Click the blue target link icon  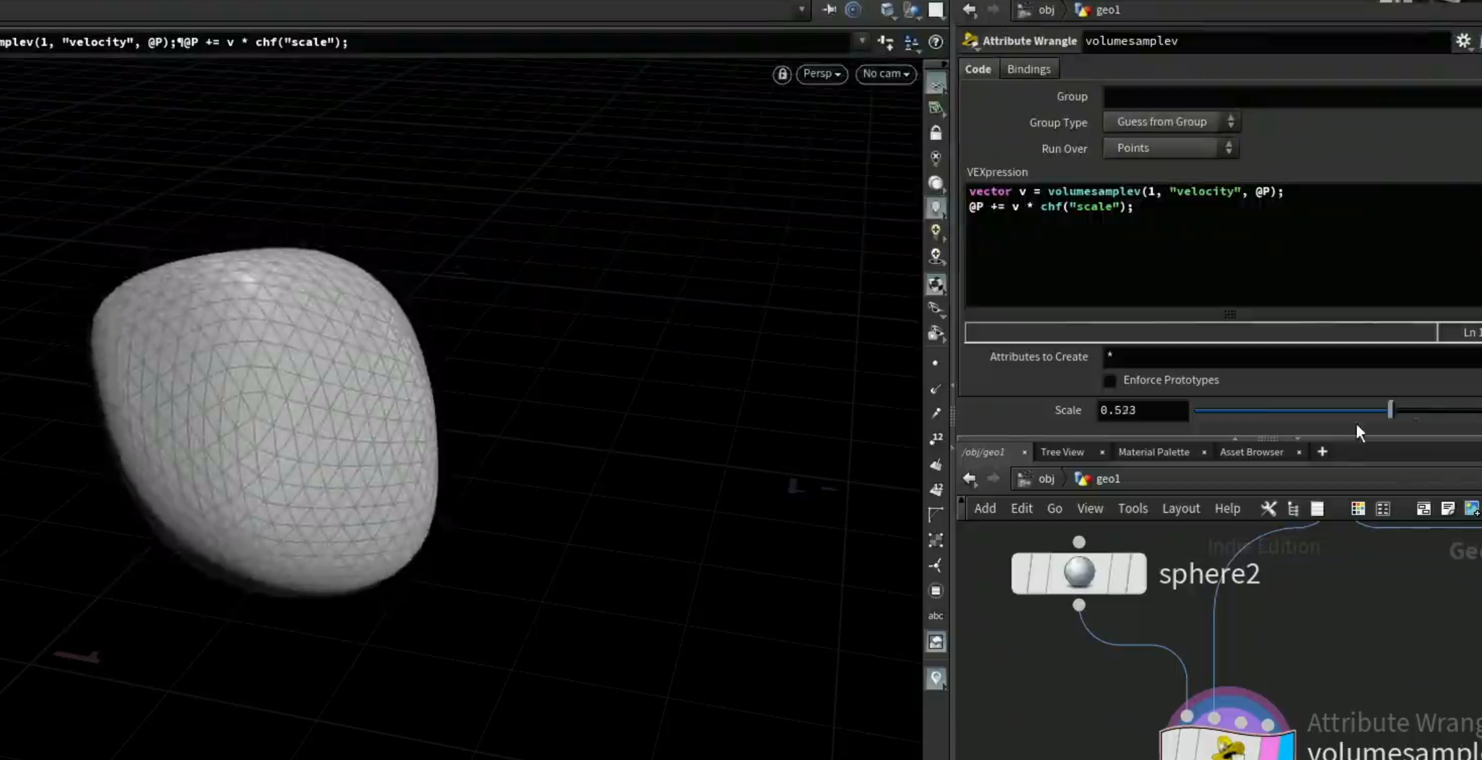pos(853,10)
